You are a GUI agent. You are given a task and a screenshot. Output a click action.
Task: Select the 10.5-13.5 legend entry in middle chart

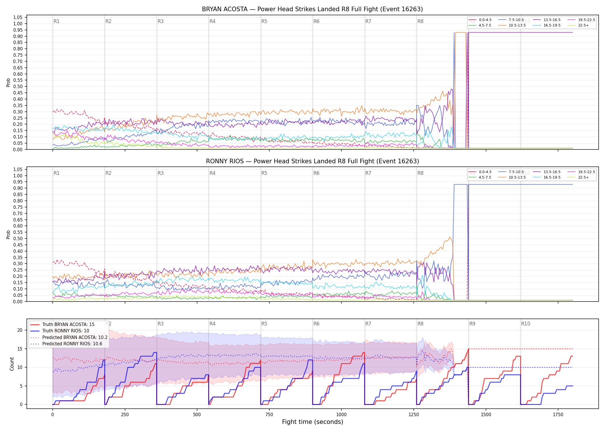pyautogui.click(x=512, y=177)
